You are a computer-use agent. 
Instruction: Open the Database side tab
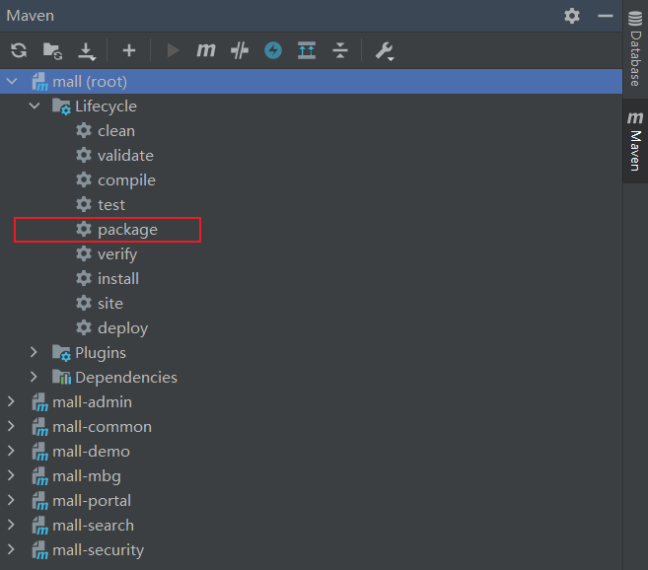635,48
